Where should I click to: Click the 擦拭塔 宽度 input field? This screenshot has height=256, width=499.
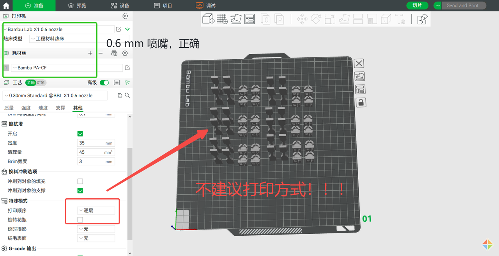[x=96, y=143]
